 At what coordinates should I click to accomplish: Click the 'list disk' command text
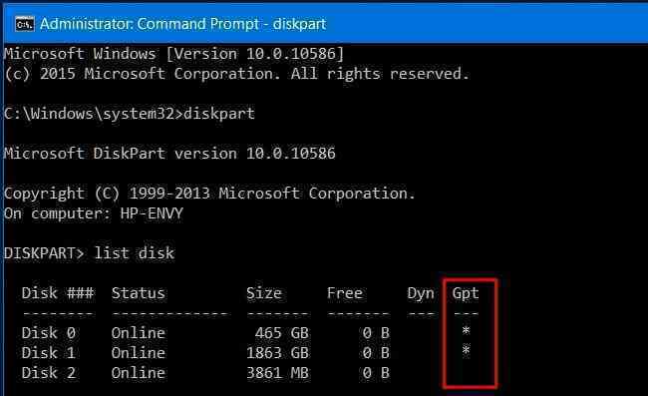click(x=135, y=253)
